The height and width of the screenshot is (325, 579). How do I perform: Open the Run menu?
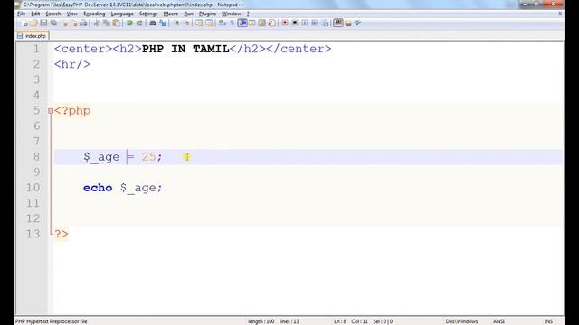tap(189, 14)
